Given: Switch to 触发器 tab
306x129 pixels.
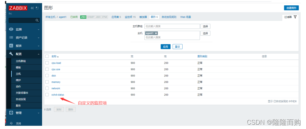Looking at the screenshot, I should 143,17.
